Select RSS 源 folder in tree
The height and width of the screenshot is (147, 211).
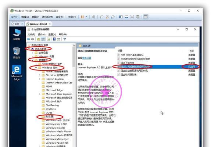49,116
